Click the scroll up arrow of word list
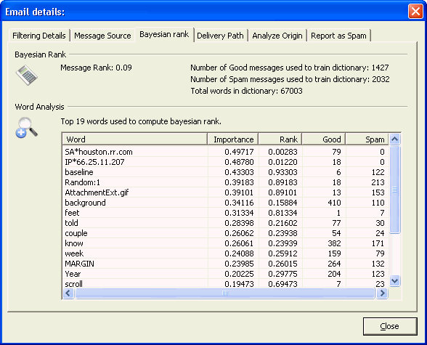Image resolution: width=427 pixels, height=345 pixels. 394,139
